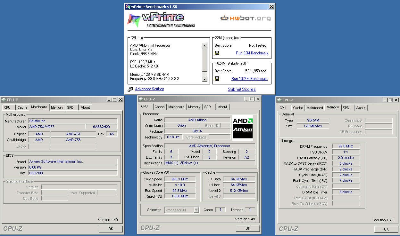Click the Manufacturer field showing Shuttle Inc.
The width and height of the screenshot is (400, 236).
pos(73,121)
